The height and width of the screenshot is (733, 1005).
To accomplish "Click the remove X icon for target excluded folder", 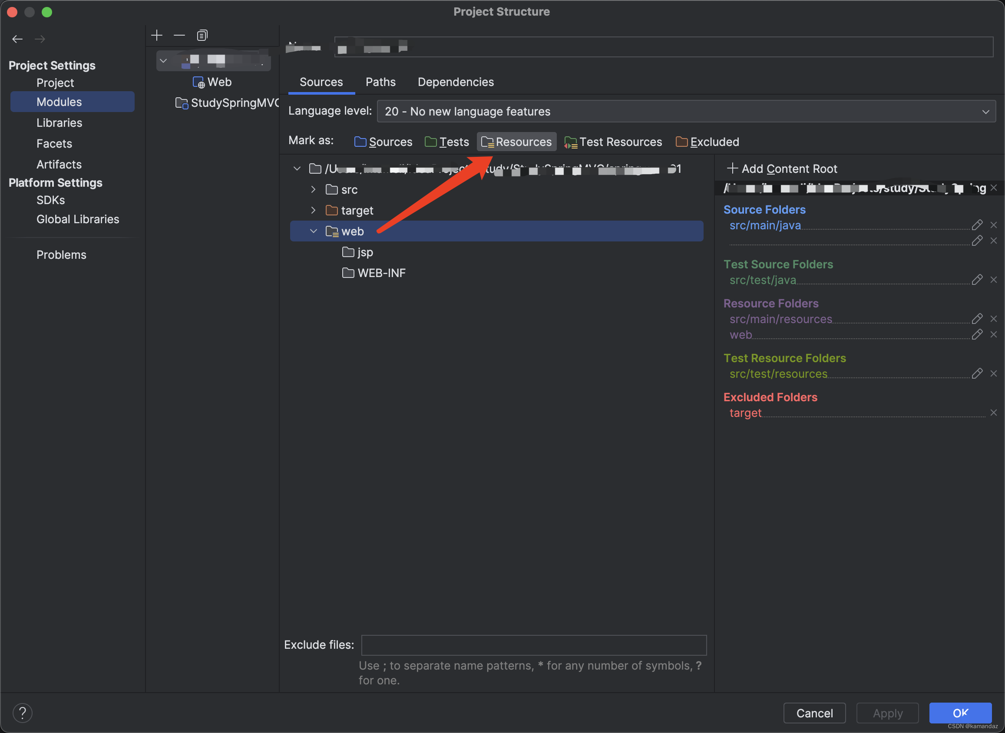I will pyautogui.click(x=991, y=413).
